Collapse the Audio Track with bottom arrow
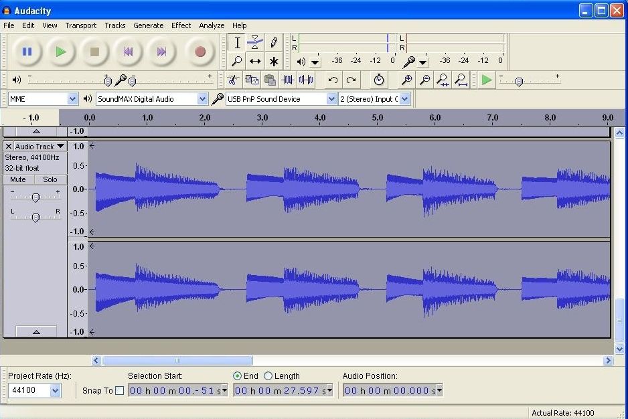This screenshot has height=419, width=628. pos(36,332)
